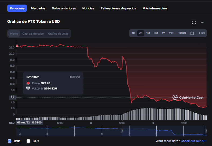
Task: Click red data point on price line
Action: pos(17,46)
